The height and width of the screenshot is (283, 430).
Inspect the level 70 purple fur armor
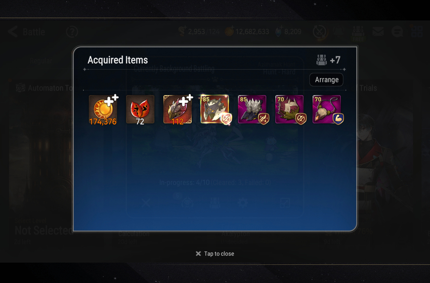click(x=289, y=109)
